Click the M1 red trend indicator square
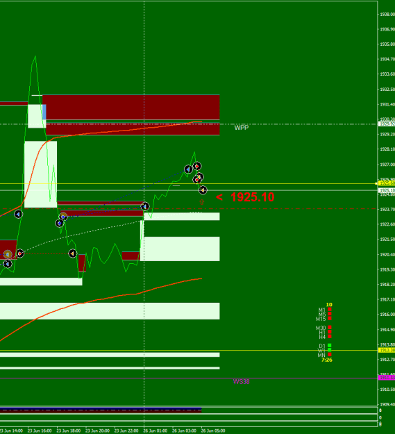The width and height of the screenshot is (395, 434). pos(330,310)
